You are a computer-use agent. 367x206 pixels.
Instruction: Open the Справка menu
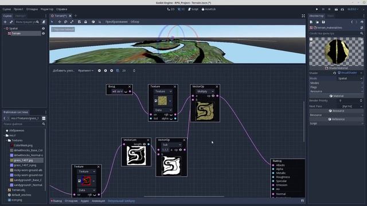61,9
